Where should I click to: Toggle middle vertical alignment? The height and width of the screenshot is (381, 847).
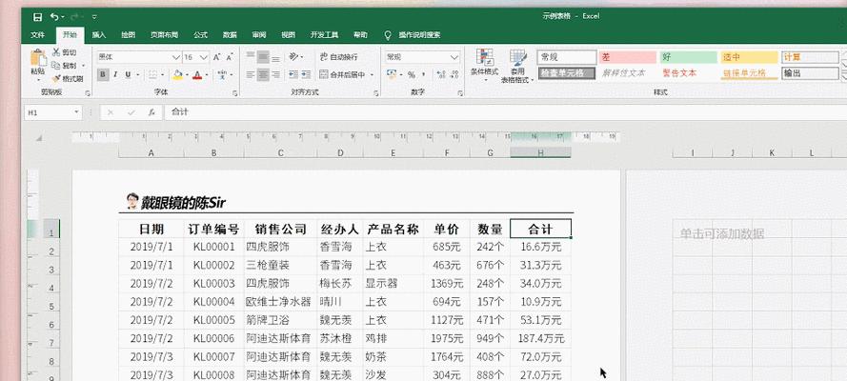coord(263,56)
